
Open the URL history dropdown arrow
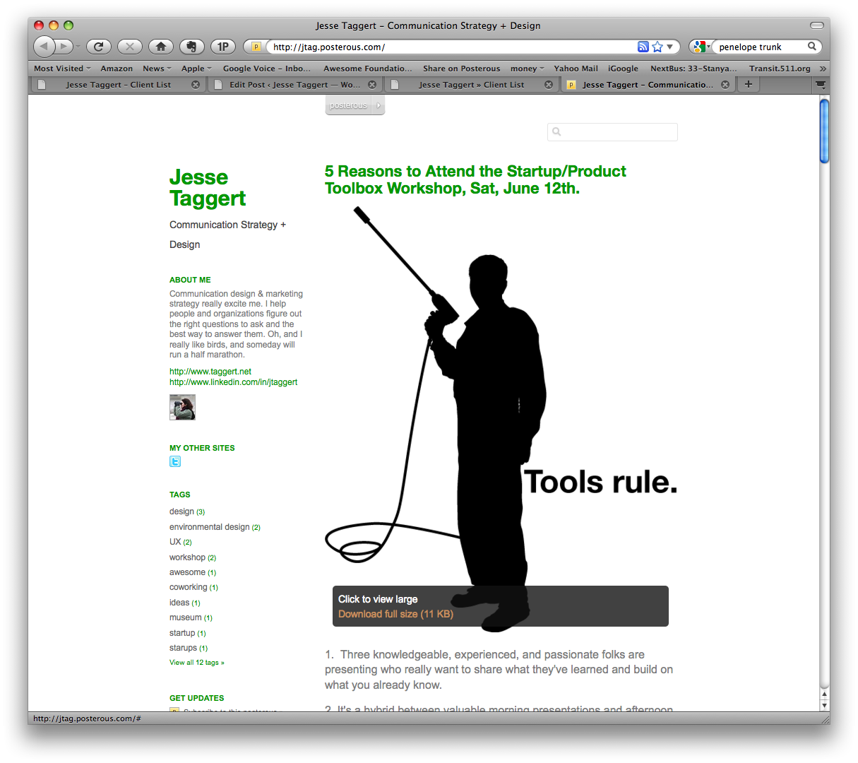(670, 47)
